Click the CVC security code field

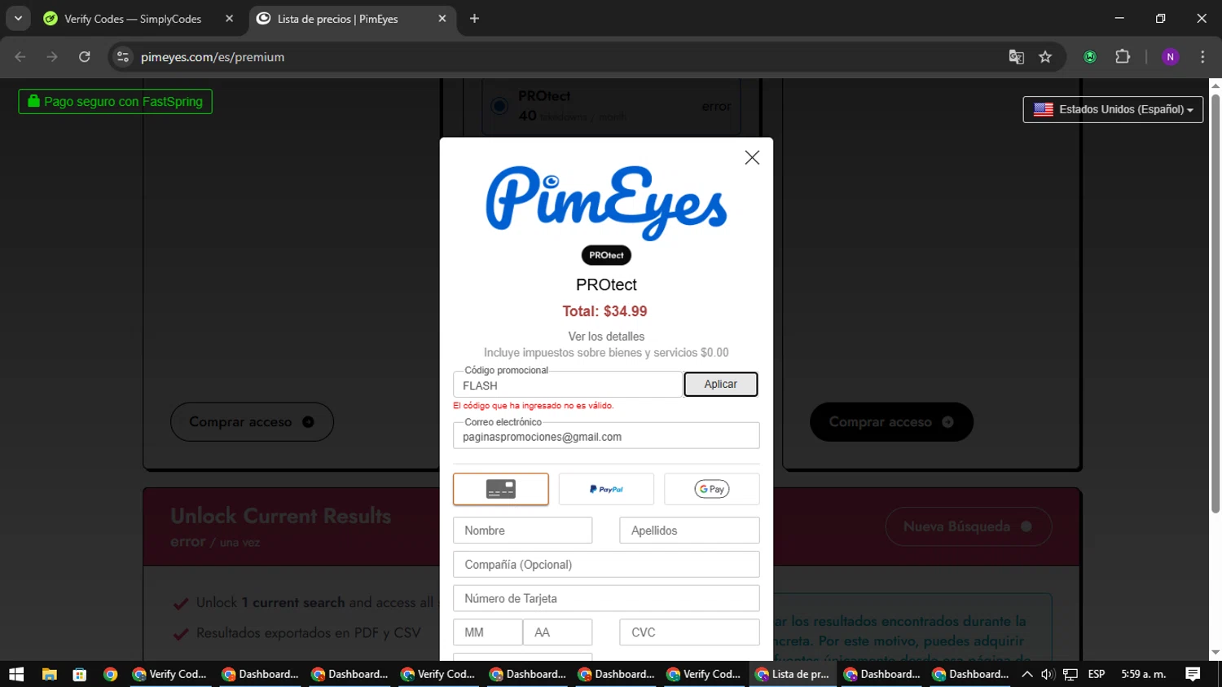[689, 632]
